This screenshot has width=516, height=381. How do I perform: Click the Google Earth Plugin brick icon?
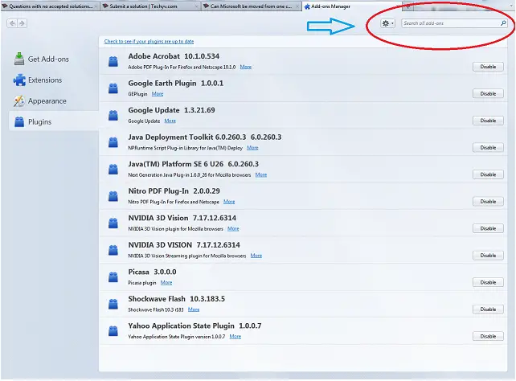113,88
